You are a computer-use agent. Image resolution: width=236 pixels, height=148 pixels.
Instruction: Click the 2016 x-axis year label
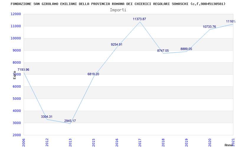(x=117, y=142)
